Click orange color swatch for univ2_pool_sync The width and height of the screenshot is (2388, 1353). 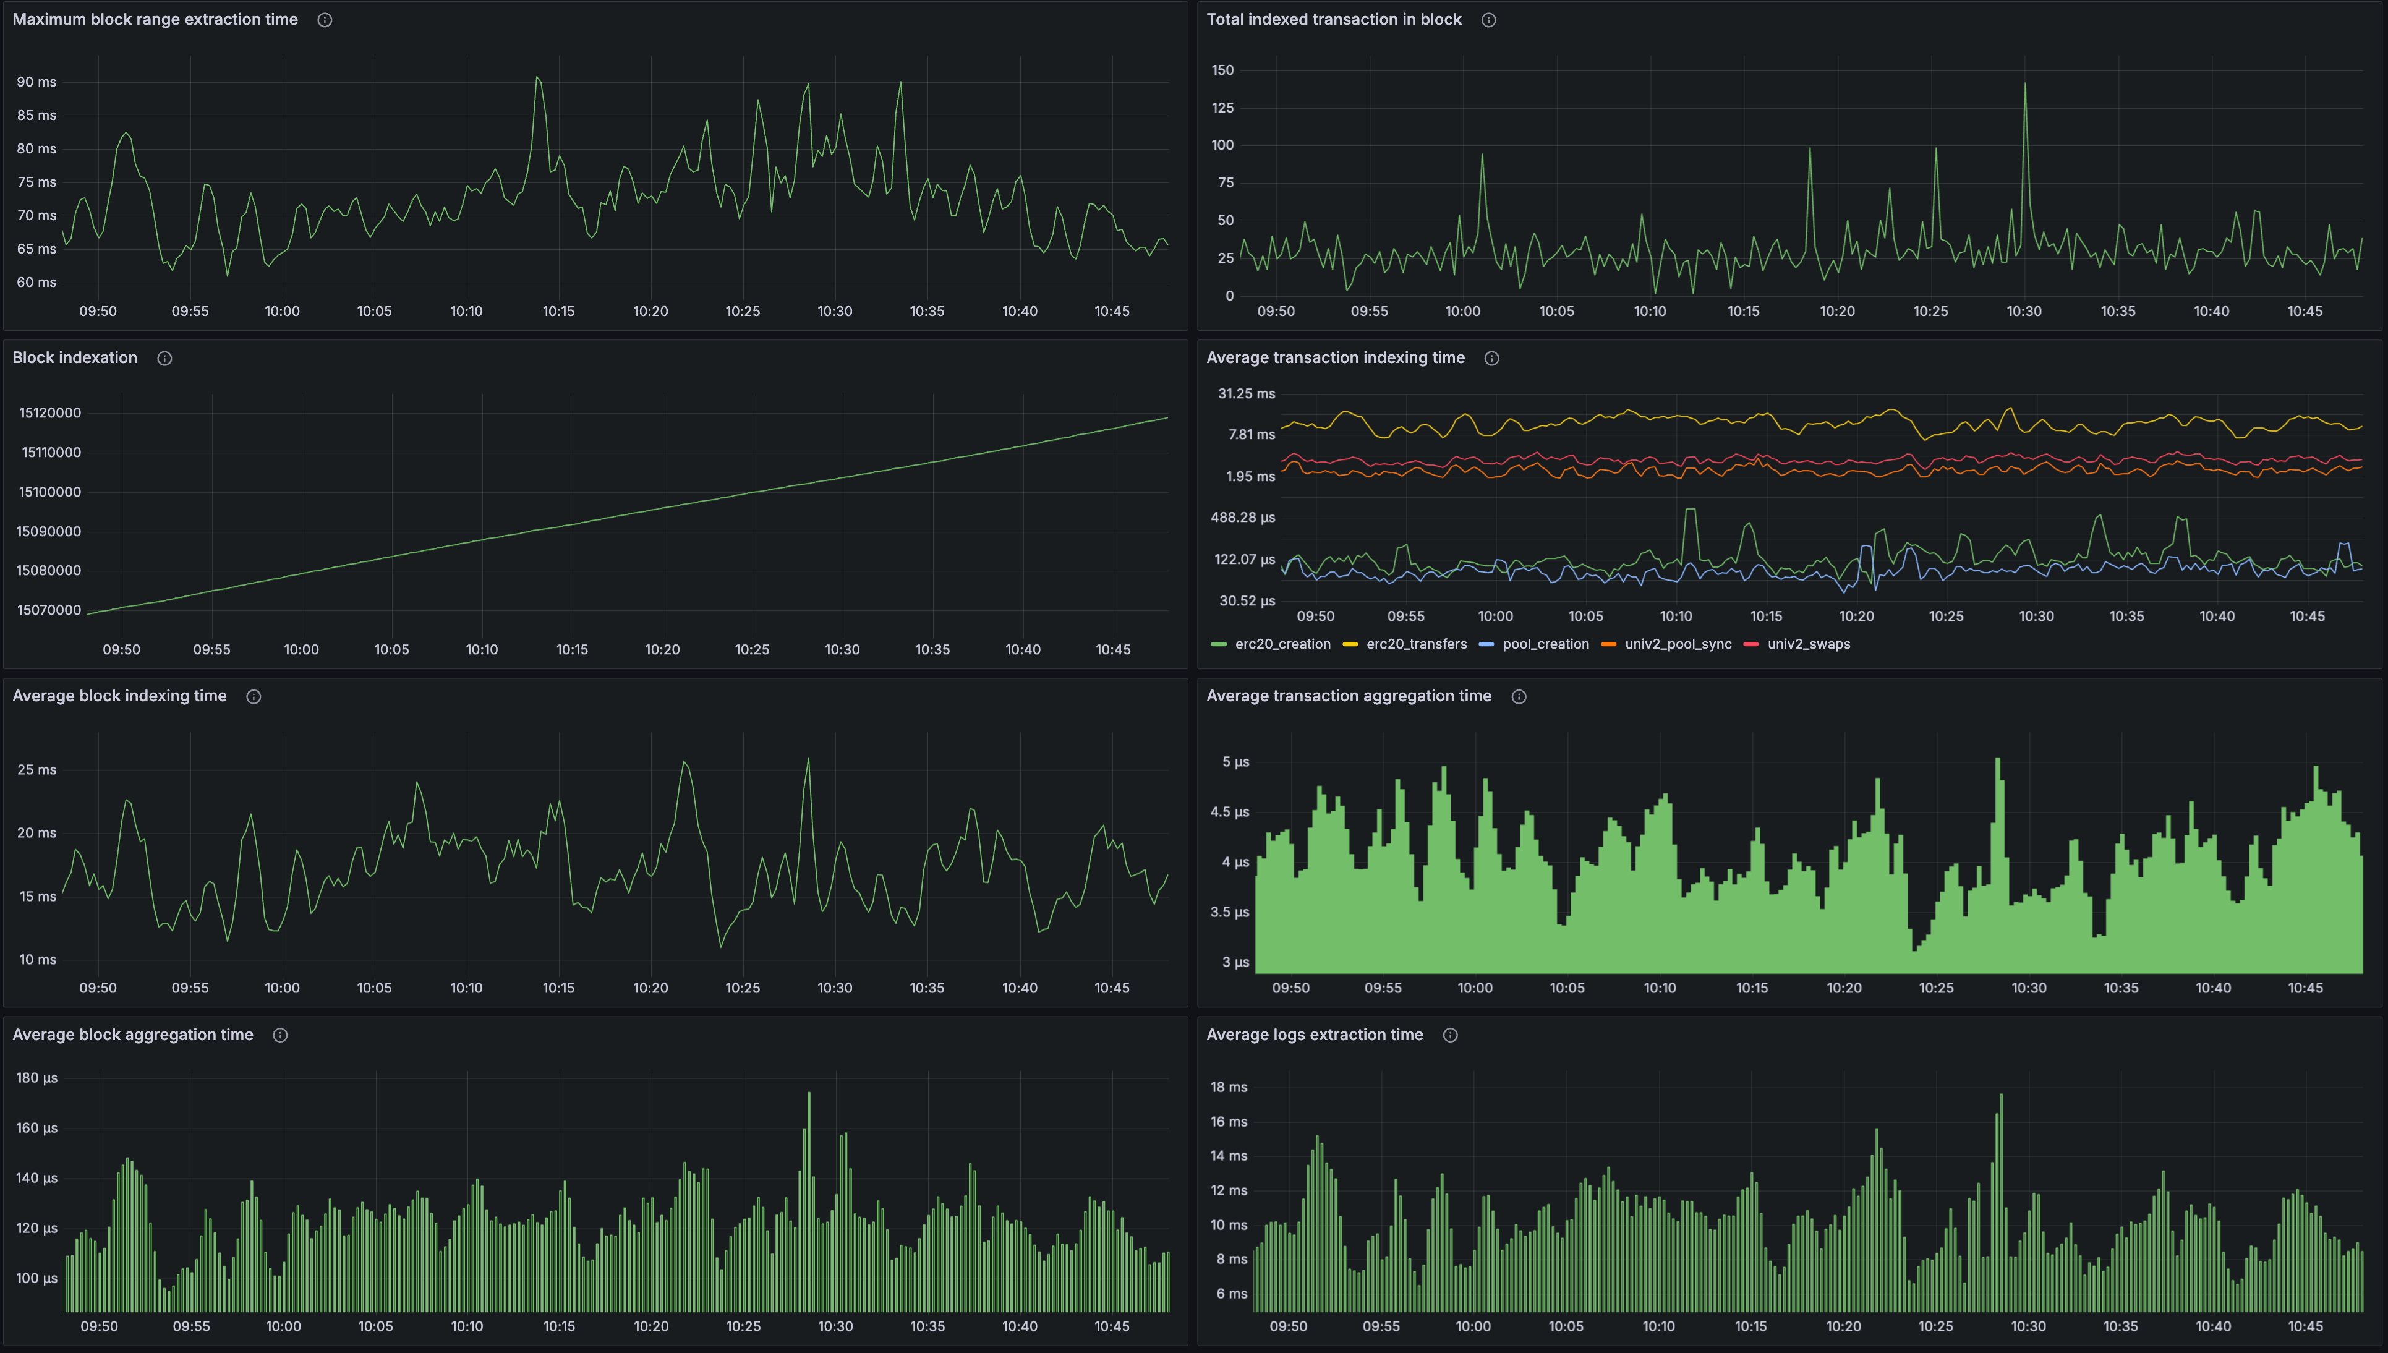pyautogui.click(x=1610, y=644)
